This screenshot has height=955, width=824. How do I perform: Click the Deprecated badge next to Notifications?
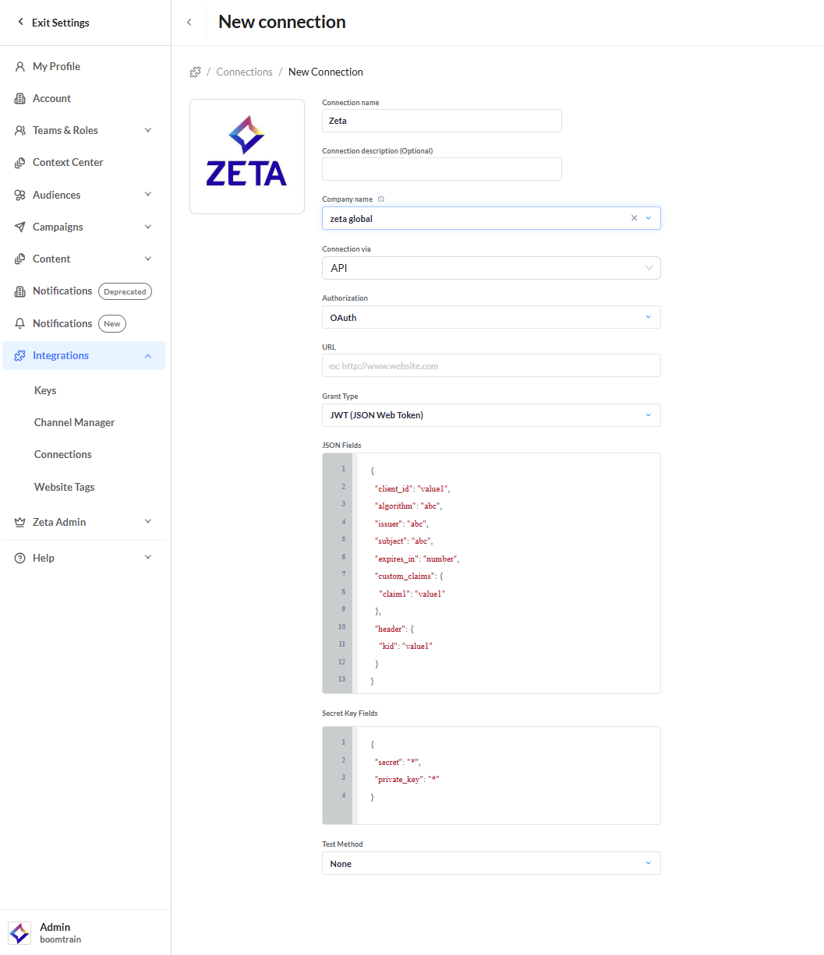pos(125,291)
